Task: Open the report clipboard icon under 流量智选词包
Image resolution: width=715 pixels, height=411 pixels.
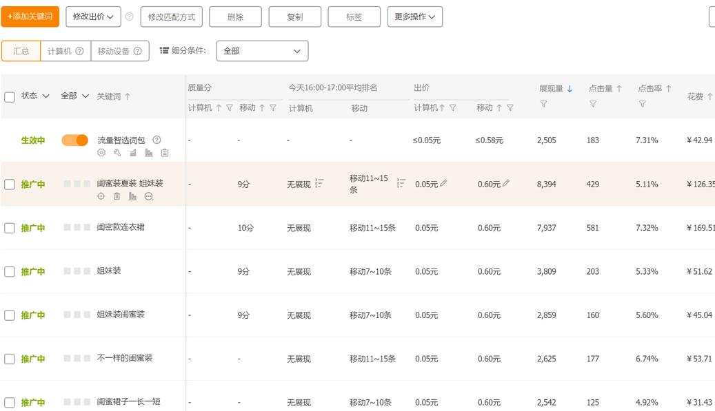Action: coord(165,154)
